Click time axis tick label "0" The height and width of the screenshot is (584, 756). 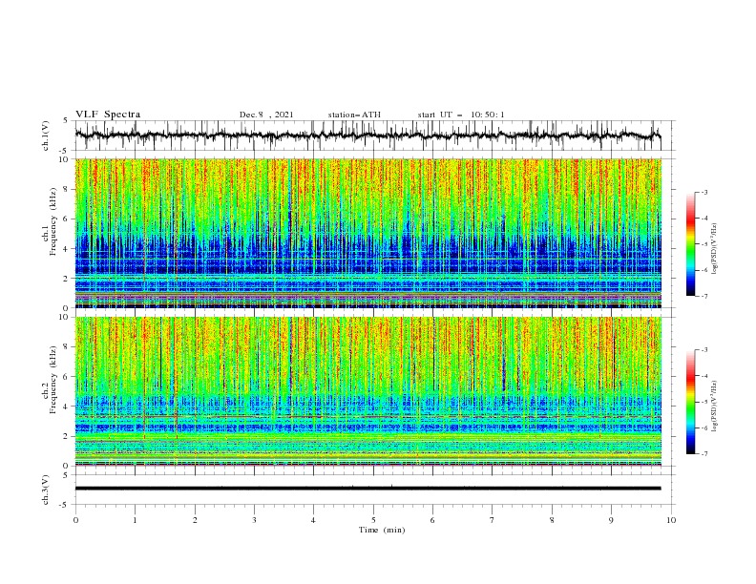(x=75, y=520)
